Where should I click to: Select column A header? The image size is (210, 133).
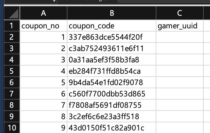(43, 13)
